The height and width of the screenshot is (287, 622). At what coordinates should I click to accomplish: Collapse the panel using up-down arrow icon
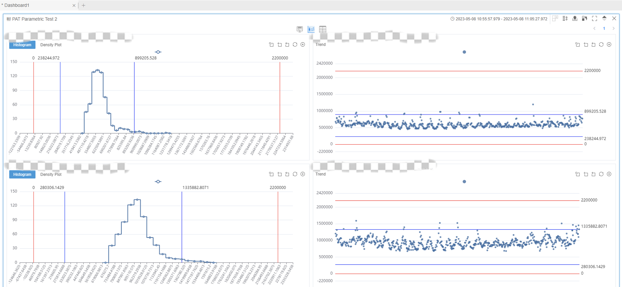point(604,19)
